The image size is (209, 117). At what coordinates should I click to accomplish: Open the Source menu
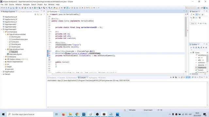coord(11,5)
